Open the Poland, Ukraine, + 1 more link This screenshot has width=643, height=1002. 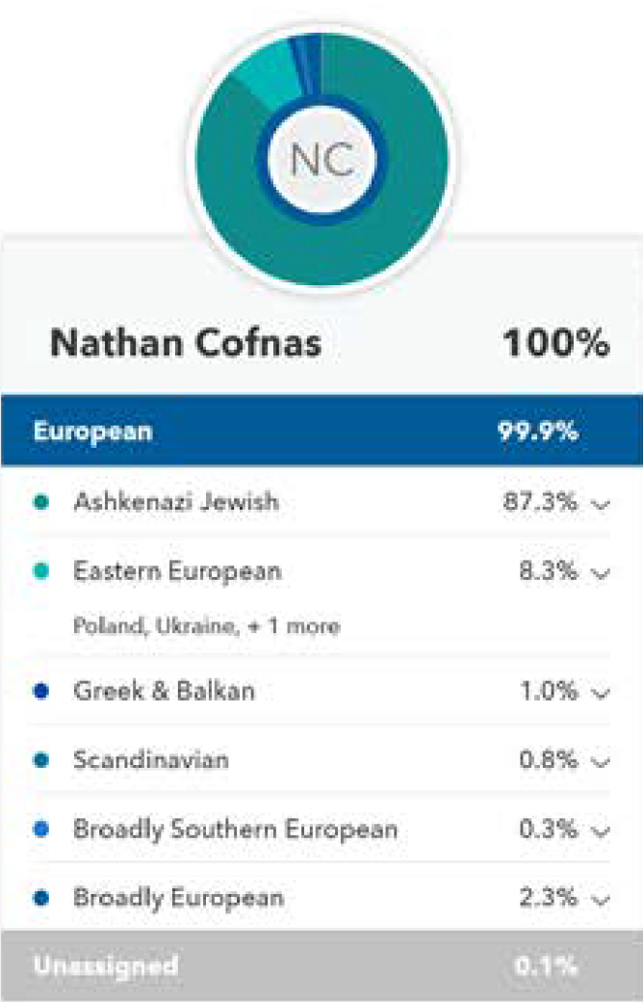click(206, 625)
